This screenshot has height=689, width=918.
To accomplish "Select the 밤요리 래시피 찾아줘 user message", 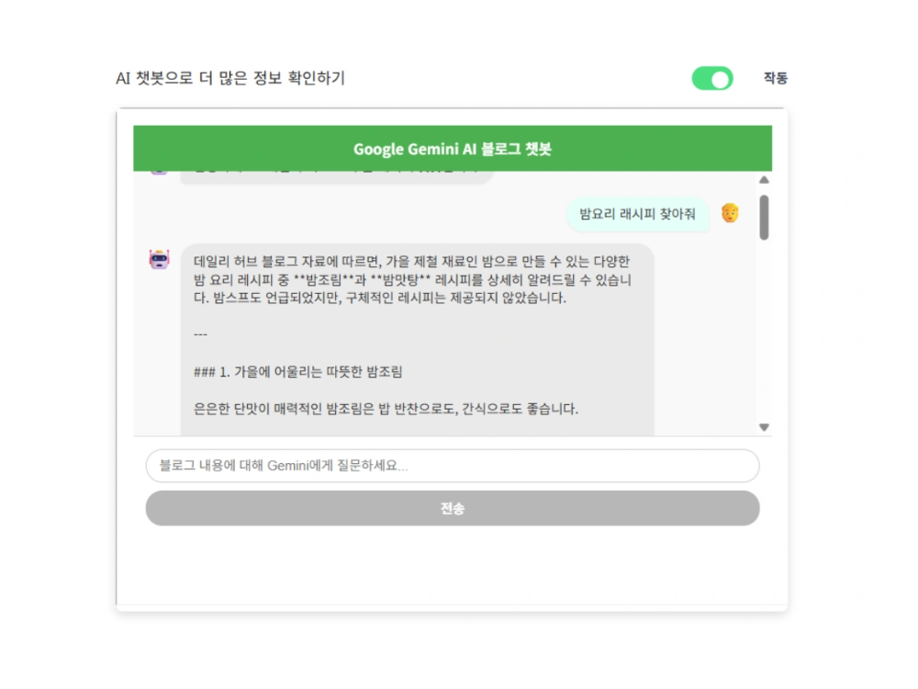I will pyautogui.click(x=637, y=214).
